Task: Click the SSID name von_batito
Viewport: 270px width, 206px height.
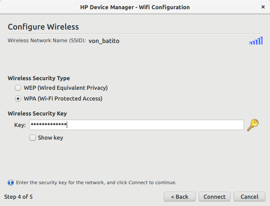Action: (104, 41)
